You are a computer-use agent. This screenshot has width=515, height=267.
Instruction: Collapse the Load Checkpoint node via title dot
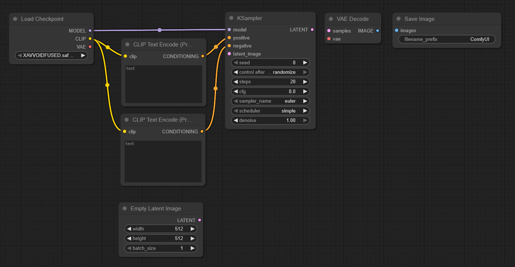15,19
